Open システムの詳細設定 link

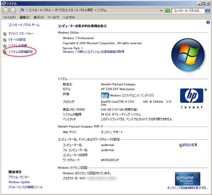tap(21, 52)
